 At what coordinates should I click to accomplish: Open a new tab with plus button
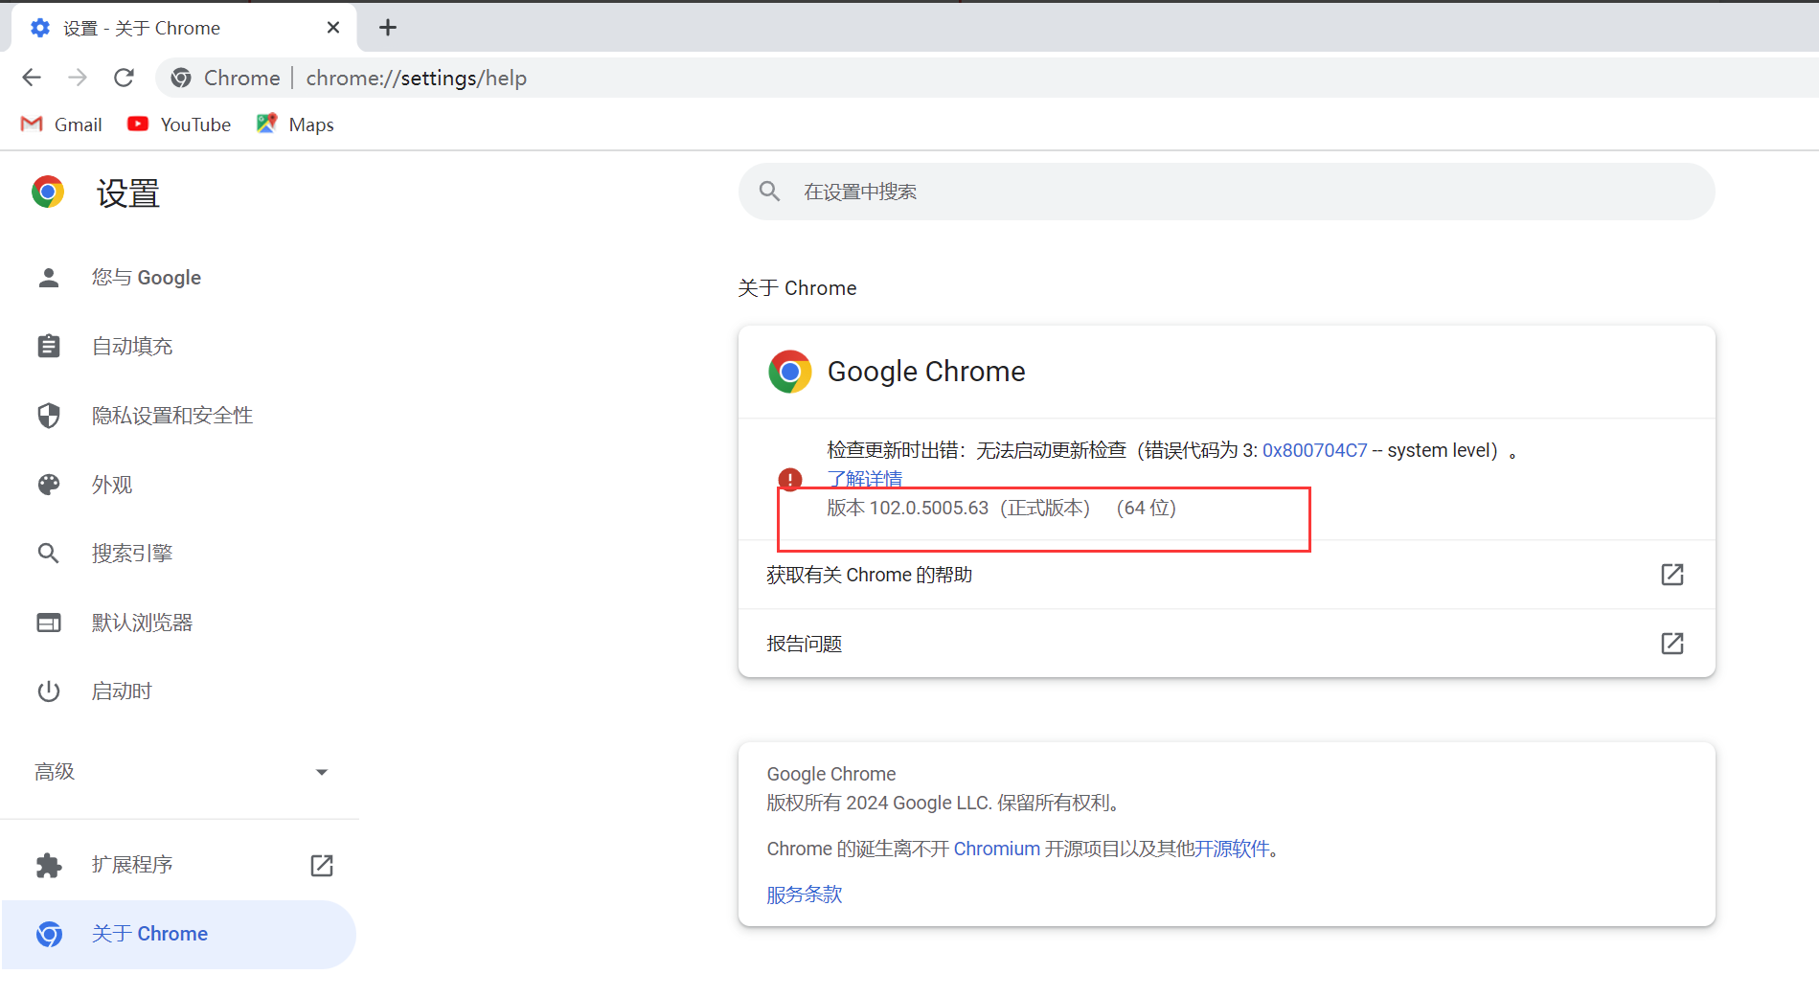click(388, 28)
